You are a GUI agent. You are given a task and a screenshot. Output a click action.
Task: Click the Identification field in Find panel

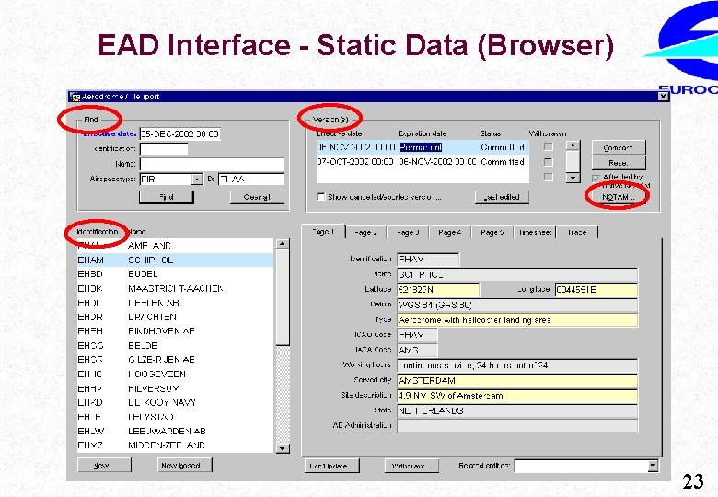tap(164, 149)
